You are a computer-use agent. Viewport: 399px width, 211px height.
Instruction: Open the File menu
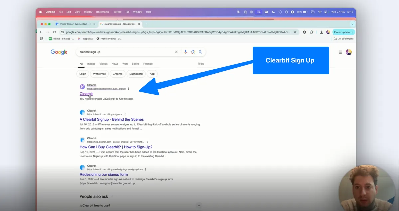coord(61,12)
